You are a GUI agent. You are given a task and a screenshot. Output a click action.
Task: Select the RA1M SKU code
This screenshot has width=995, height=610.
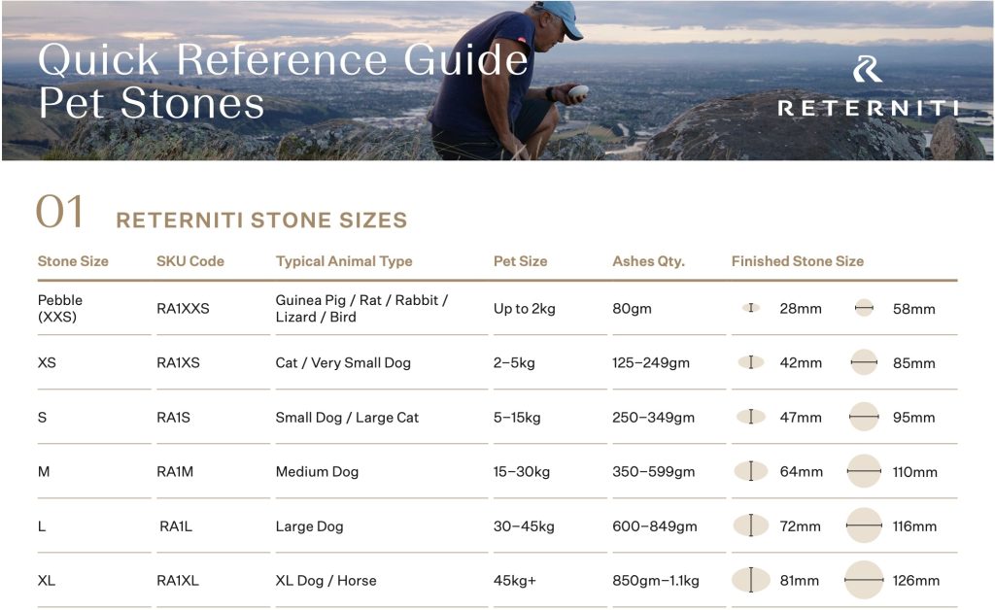(x=175, y=472)
